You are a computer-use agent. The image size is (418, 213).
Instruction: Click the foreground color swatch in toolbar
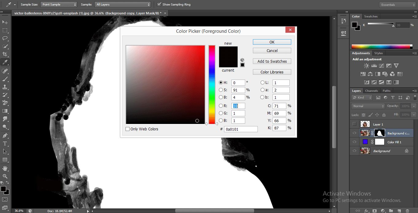point(3,189)
